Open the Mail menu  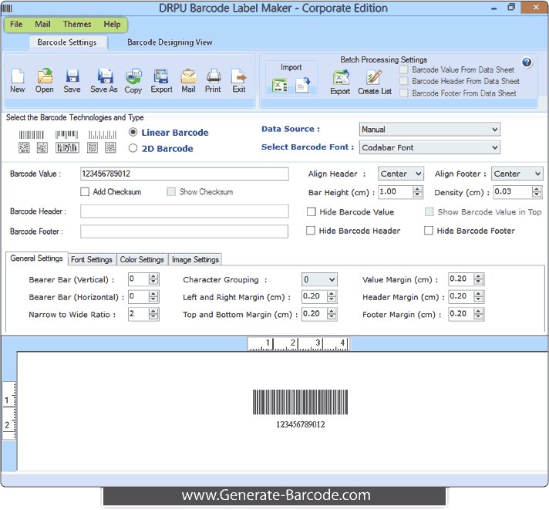point(42,24)
